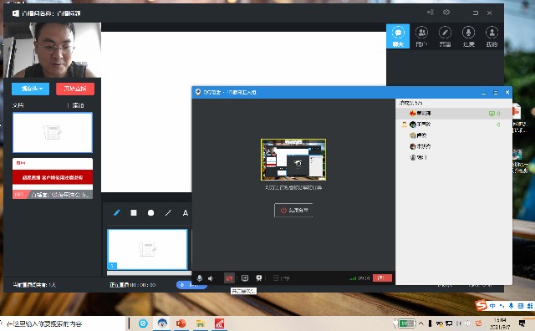Select the red PPT document thumbnail
Viewport: 535px width, 331px height.
coord(53,179)
